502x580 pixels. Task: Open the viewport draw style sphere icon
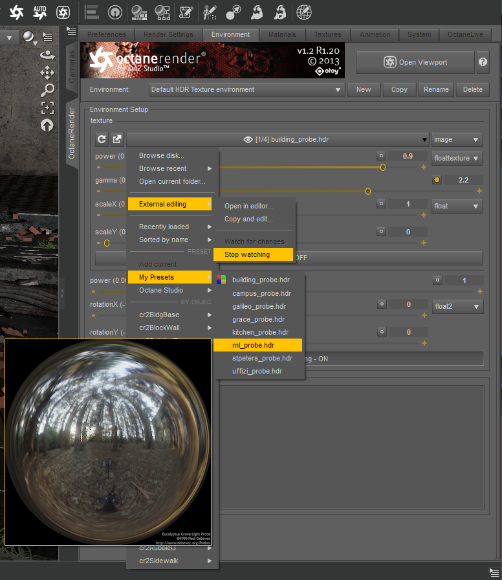pos(29,37)
